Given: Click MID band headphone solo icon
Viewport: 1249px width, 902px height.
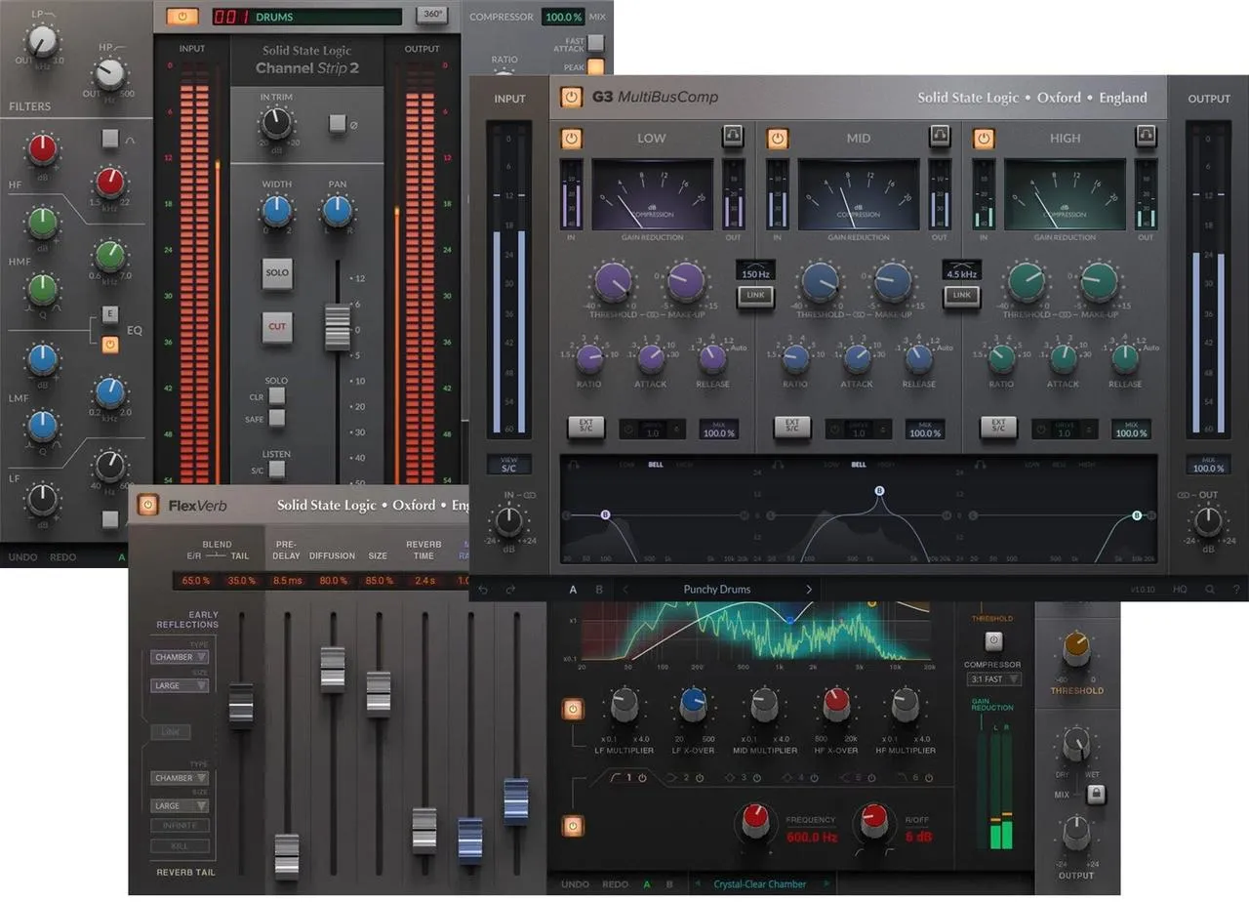Looking at the screenshot, I should click(940, 138).
